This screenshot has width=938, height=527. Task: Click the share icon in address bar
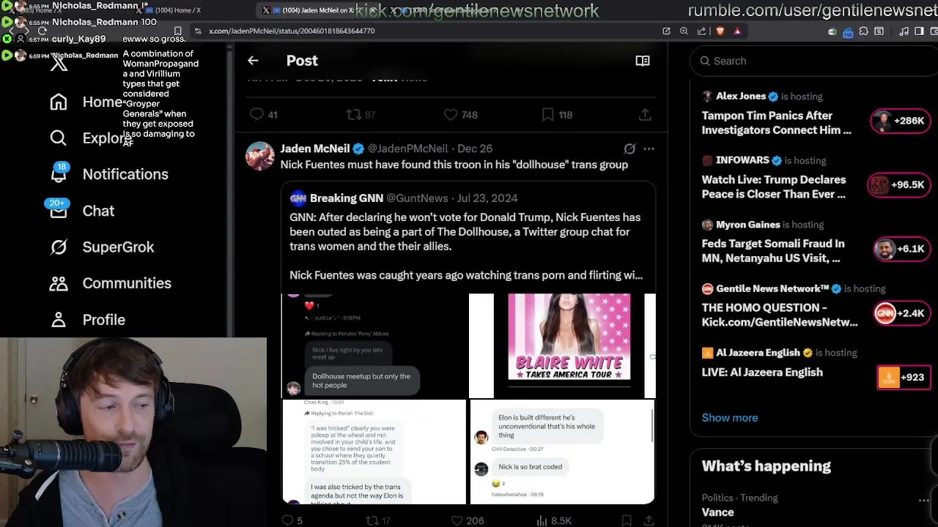coord(702,31)
